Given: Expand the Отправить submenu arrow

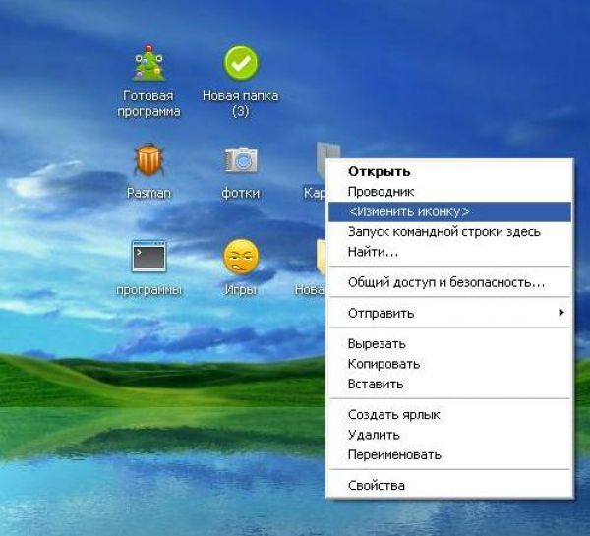Looking at the screenshot, I should pyautogui.click(x=561, y=312).
